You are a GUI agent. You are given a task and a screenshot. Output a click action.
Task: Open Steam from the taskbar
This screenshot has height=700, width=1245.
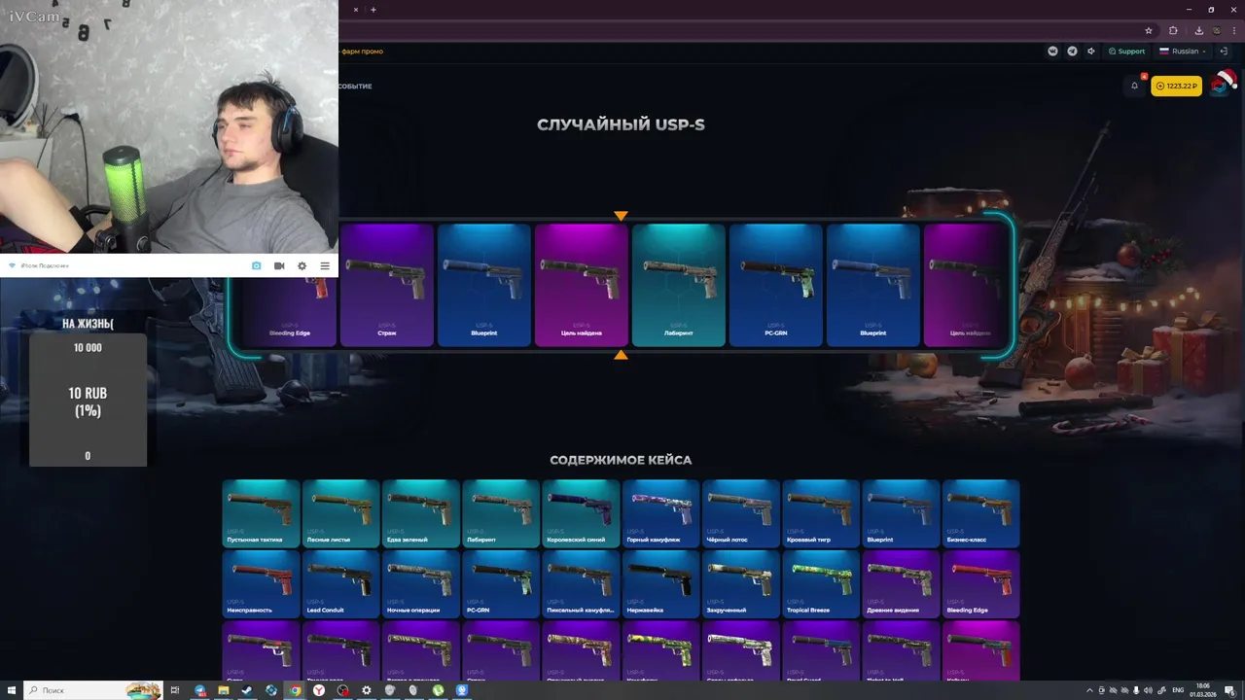(x=247, y=690)
